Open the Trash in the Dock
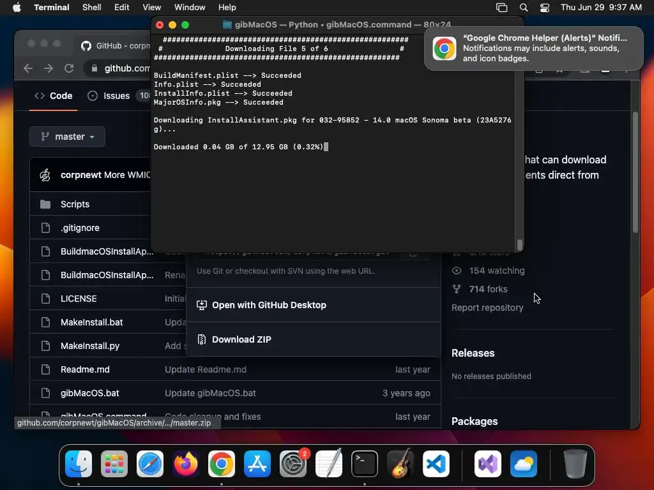Screen dimensions: 654x490 point(575,464)
